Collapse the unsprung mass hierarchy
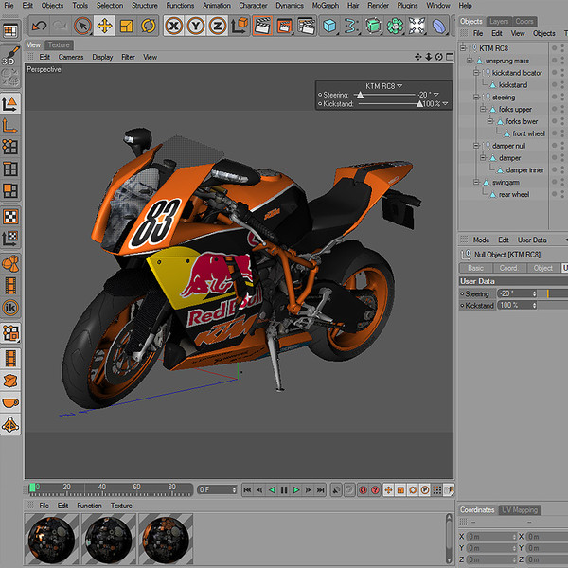 (470, 61)
